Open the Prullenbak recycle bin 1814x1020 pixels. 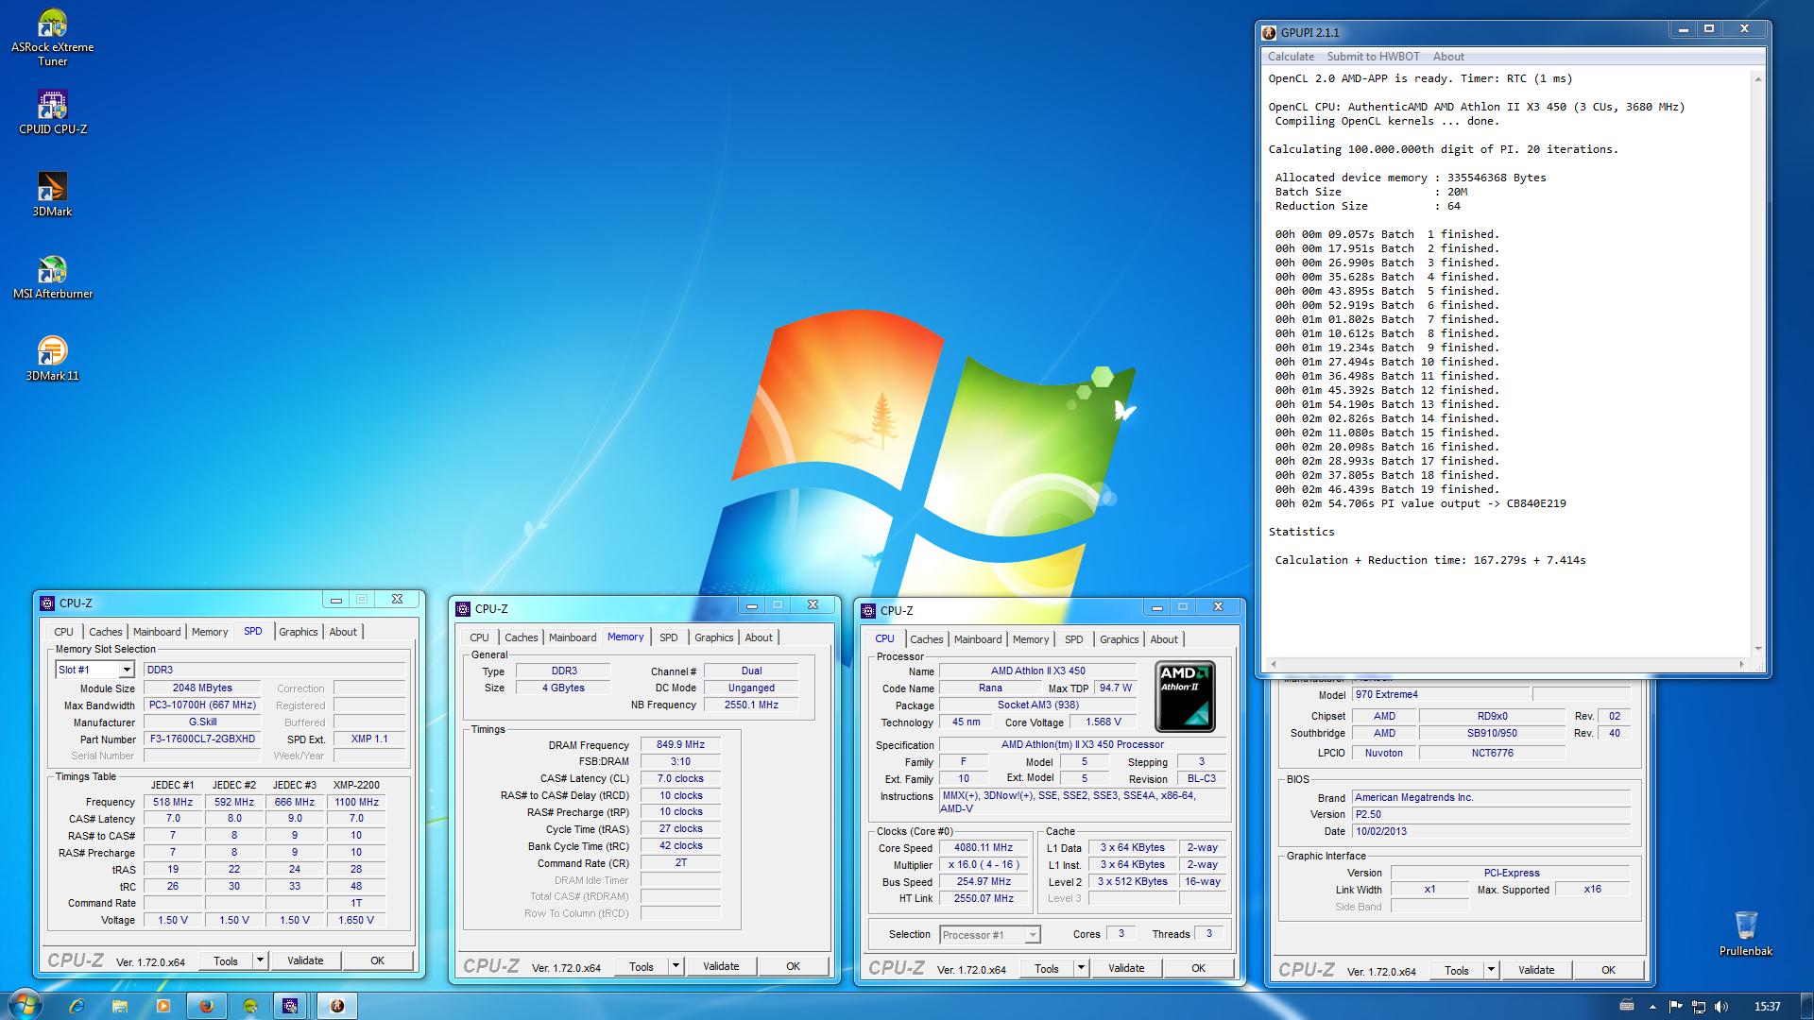tap(1745, 933)
